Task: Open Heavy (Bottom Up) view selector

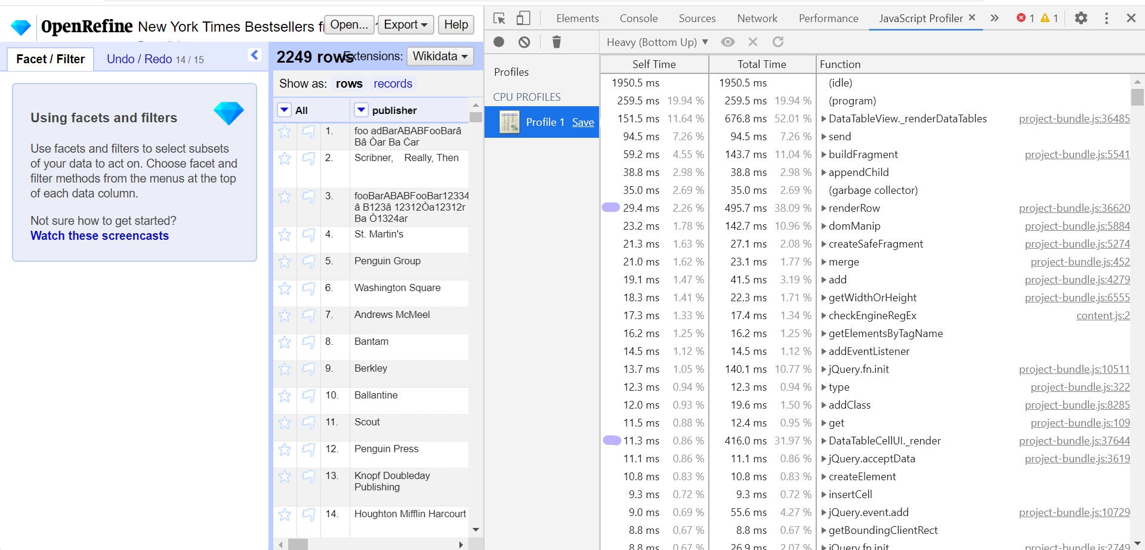Action: pyautogui.click(x=657, y=42)
